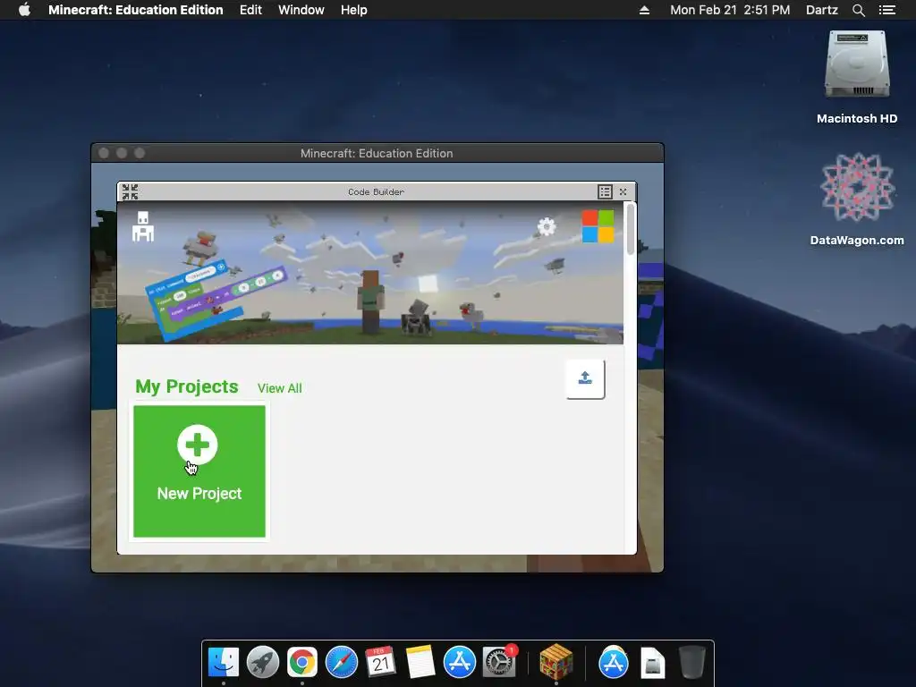Screen dimensions: 916x687
Task: Click the Code Builder vertical scrollbar
Action: pos(631,228)
